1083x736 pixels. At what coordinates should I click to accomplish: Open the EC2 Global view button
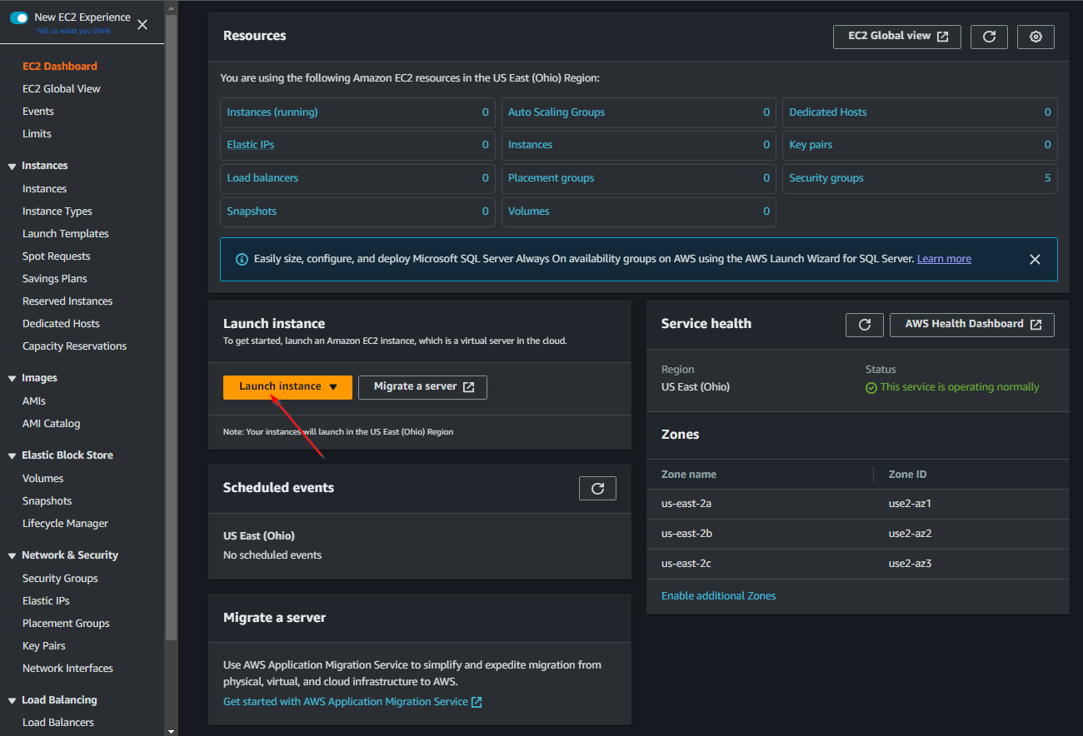[897, 37]
